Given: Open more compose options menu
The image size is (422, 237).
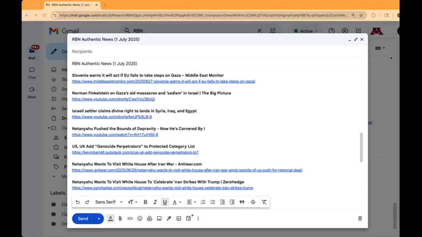Looking at the screenshot, I should (x=198, y=219).
